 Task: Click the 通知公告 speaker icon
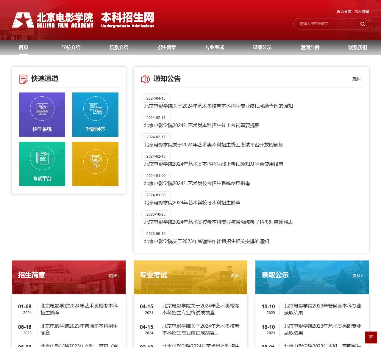(x=145, y=79)
